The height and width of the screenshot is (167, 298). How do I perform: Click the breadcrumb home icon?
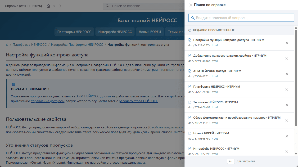7,45
